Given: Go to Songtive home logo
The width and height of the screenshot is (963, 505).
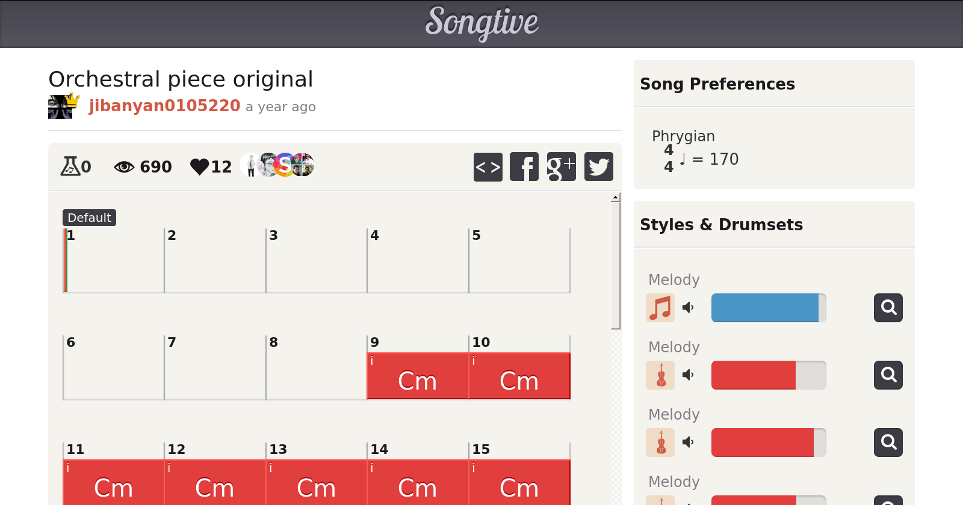Looking at the screenshot, I should [482, 23].
